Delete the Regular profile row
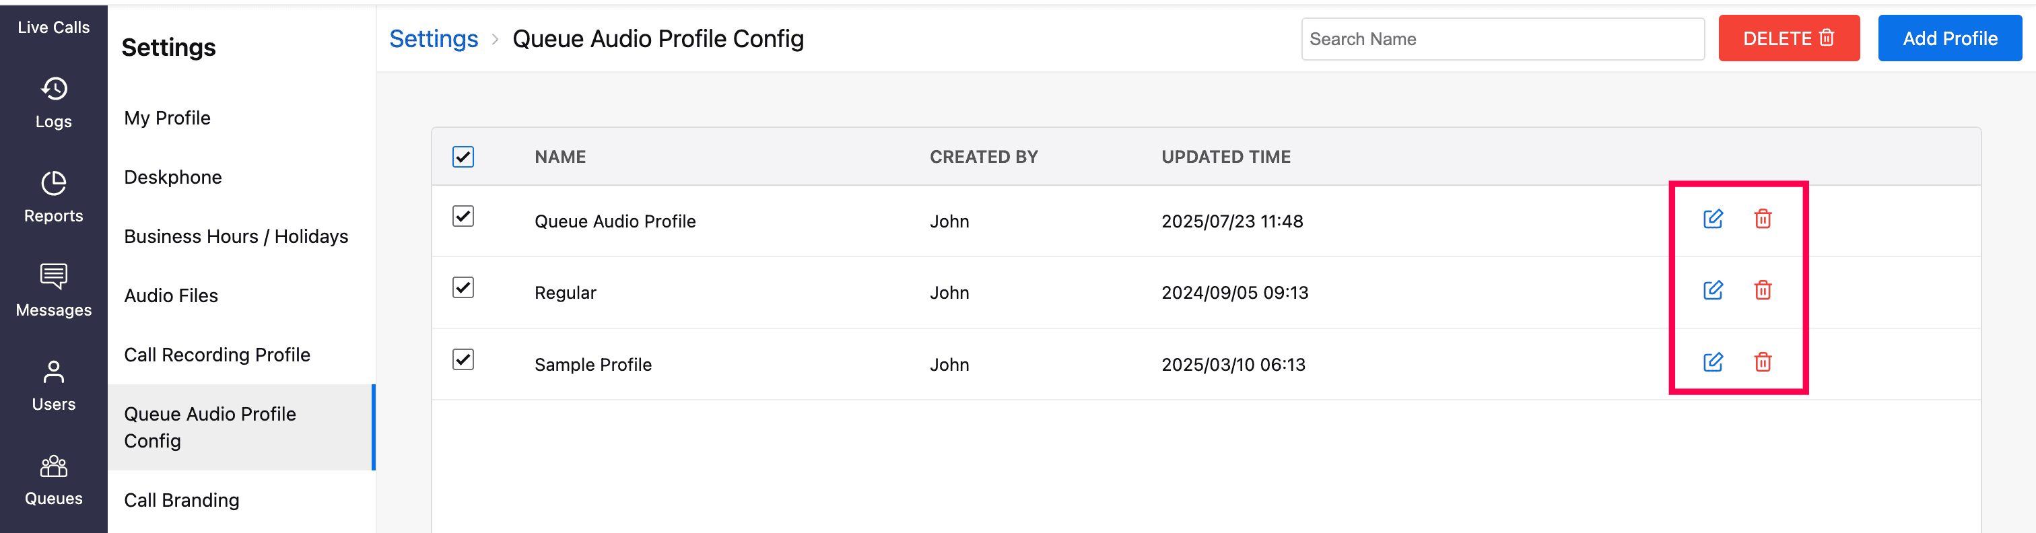This screenshot has height=533, width=2036. pyautogui.click(x=1763, y=290)
